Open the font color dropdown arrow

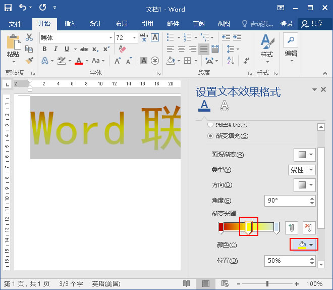tap(87, 61)
